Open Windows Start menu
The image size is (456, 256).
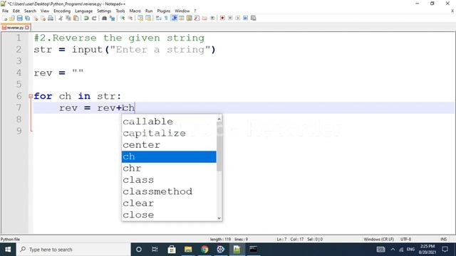tap(8, 250)
